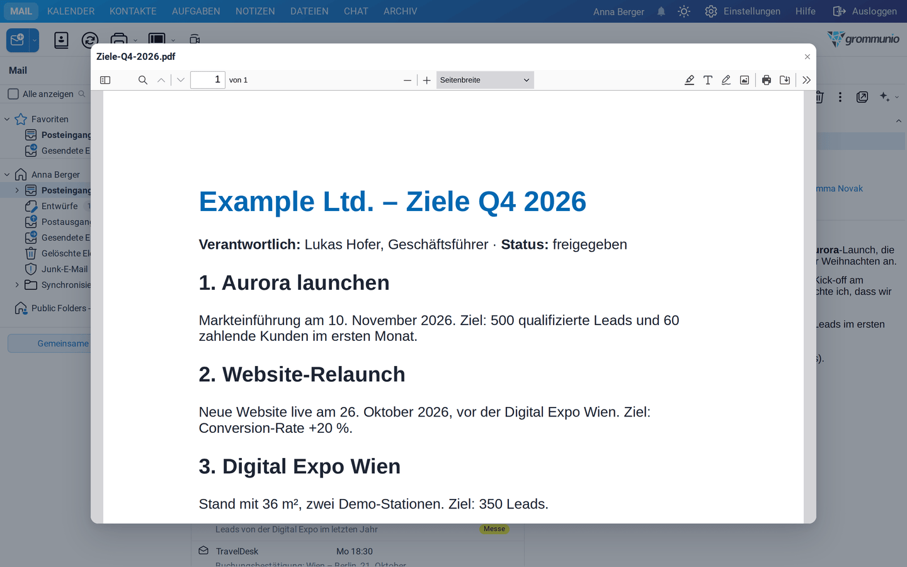This screenshot has width=907, height=567.
Task: Open the TravelDesk mail in list
Action: click(358, 554)
